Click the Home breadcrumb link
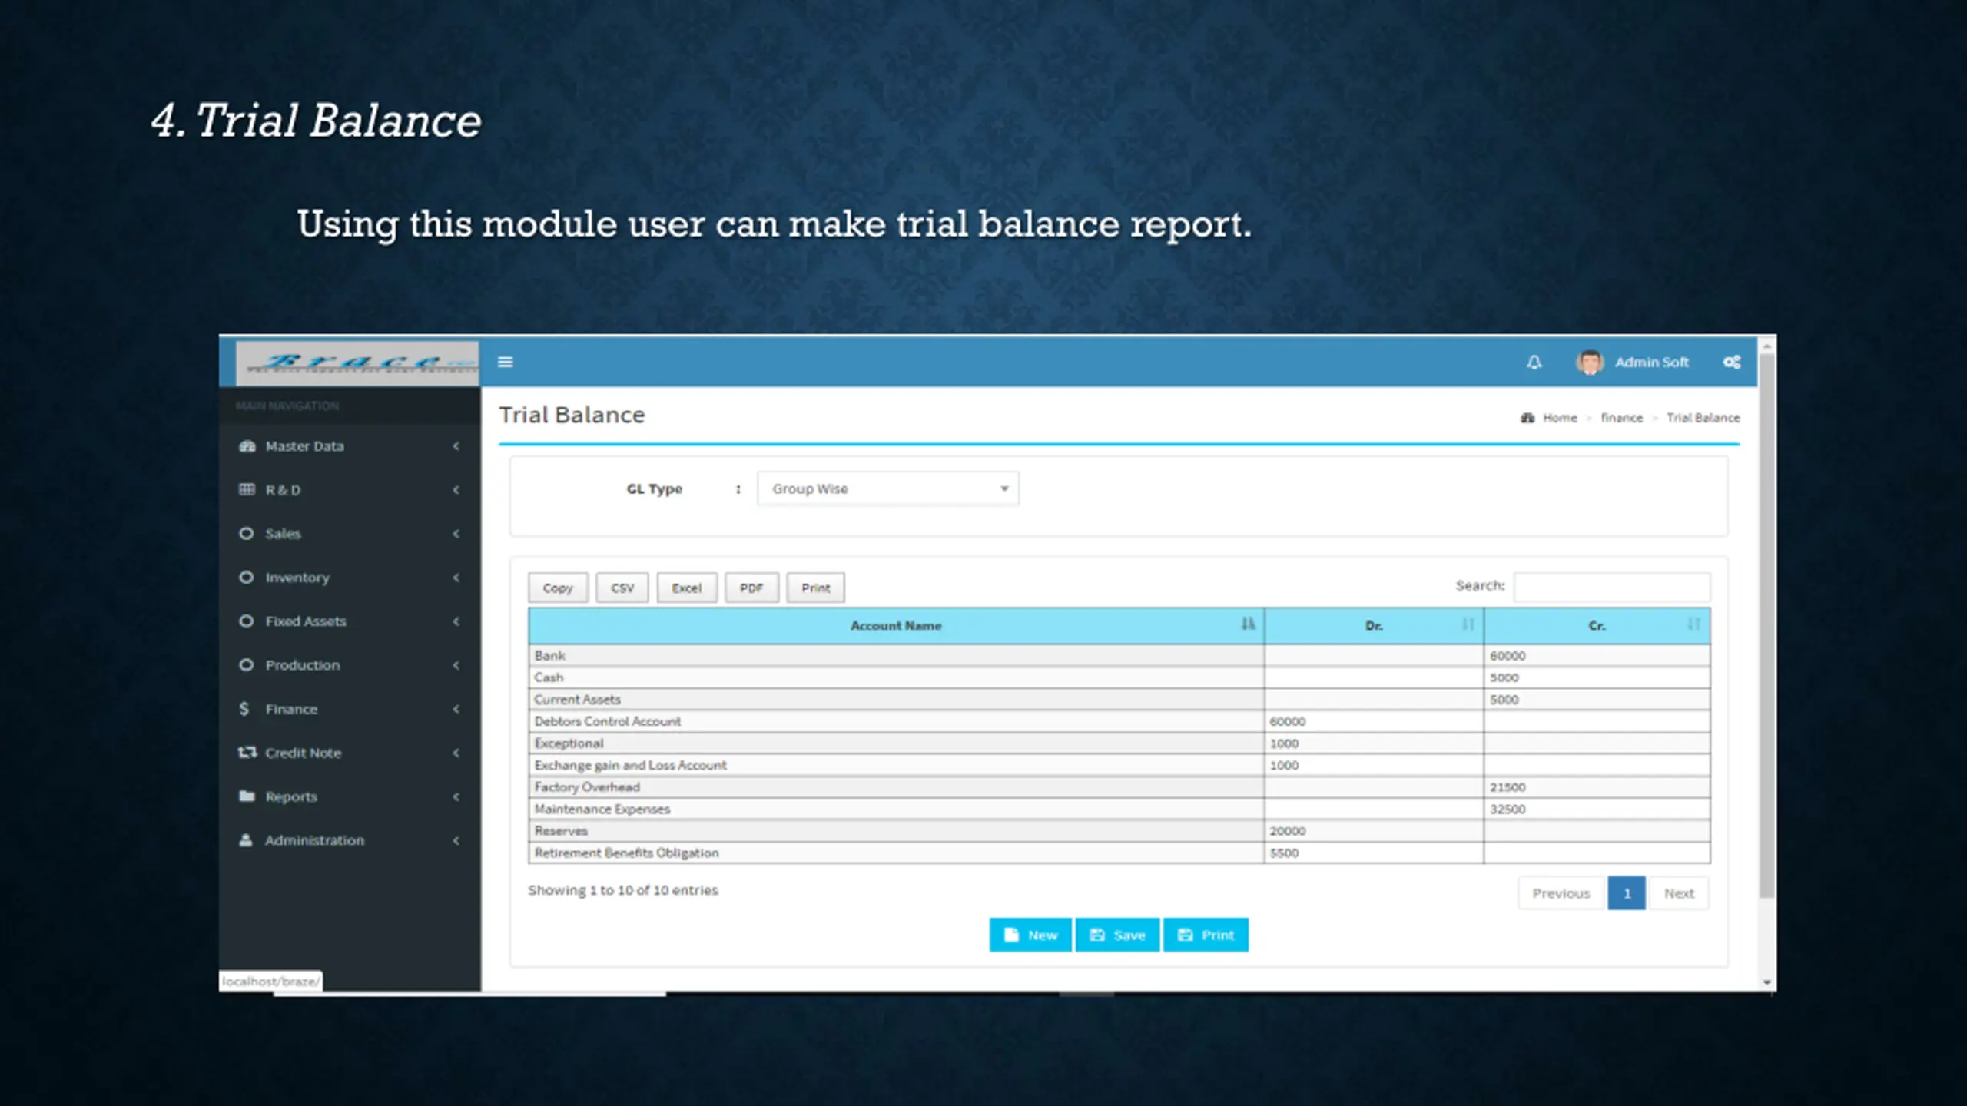 click(x=1560, y=418)
